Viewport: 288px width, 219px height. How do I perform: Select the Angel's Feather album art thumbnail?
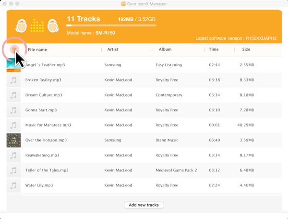click(13, 65)
